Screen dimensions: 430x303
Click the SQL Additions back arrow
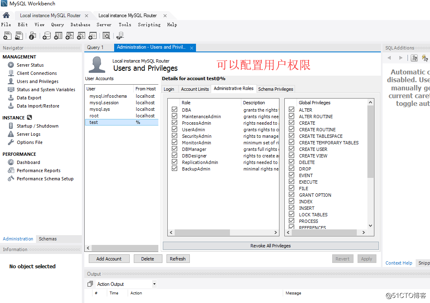(389, 58)
